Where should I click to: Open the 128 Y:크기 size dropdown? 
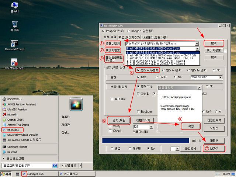click(x=151, y=127)
